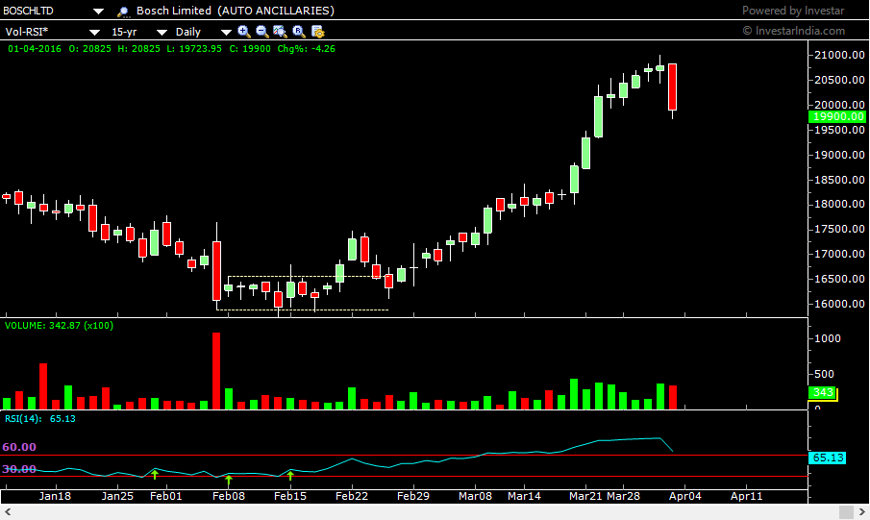The width and height of the screenshot is (870, 520).
Task: Click the chart area zoom icon
Action: click(280, 32)
